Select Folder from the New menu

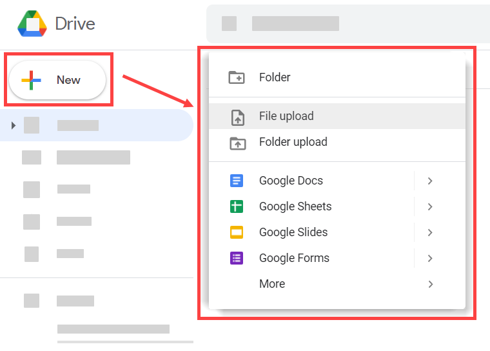pyautogui.click(x=337, y=77)
